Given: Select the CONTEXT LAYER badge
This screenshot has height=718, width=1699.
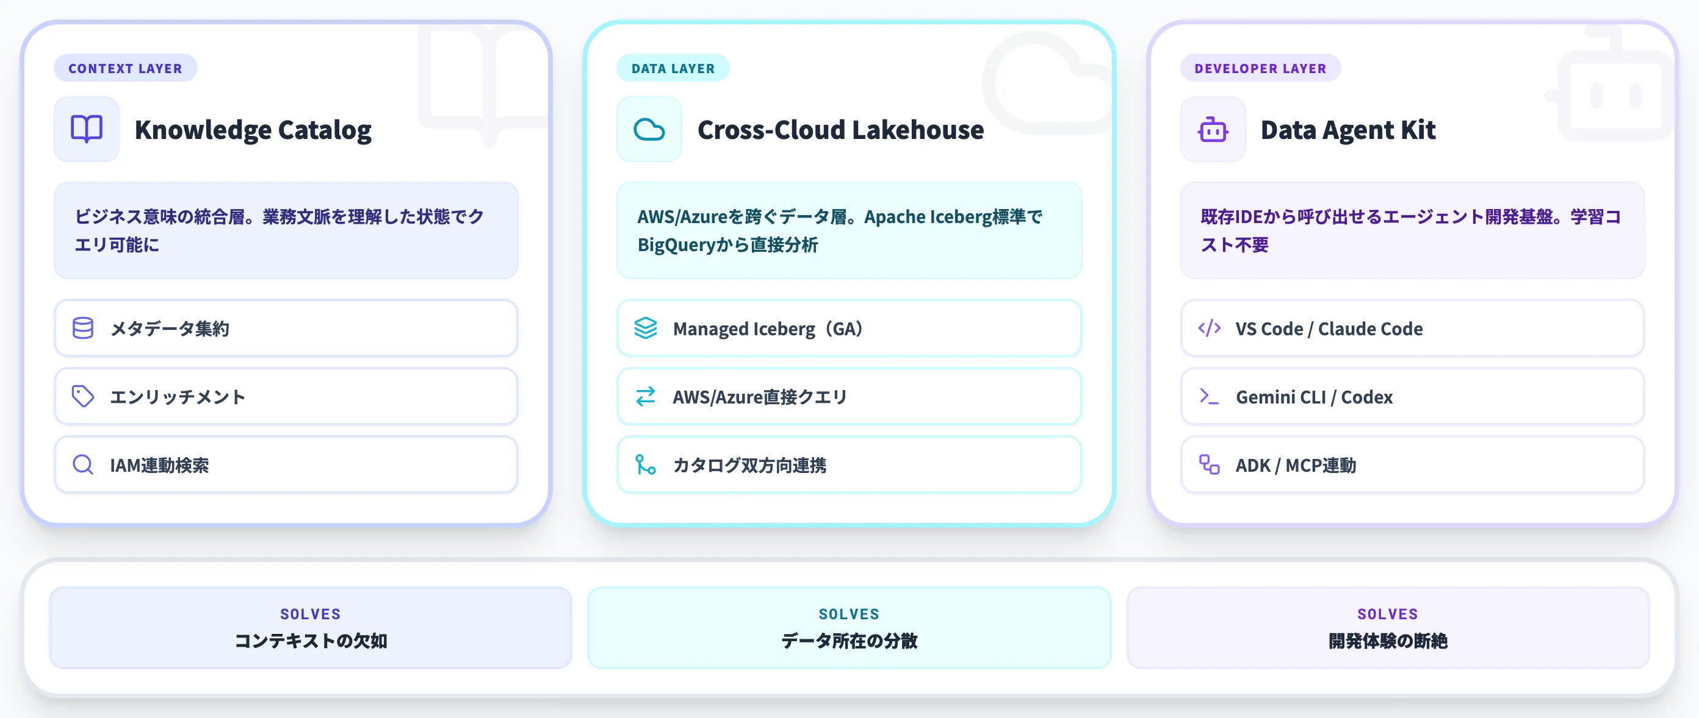Looking at the screenshot, I should click(x=124, y=68).
